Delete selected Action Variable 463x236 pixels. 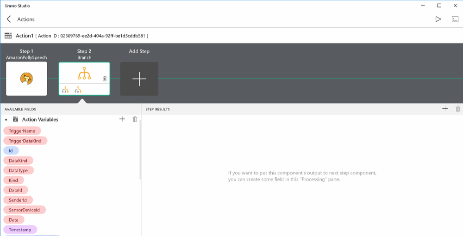click(135, 119)
